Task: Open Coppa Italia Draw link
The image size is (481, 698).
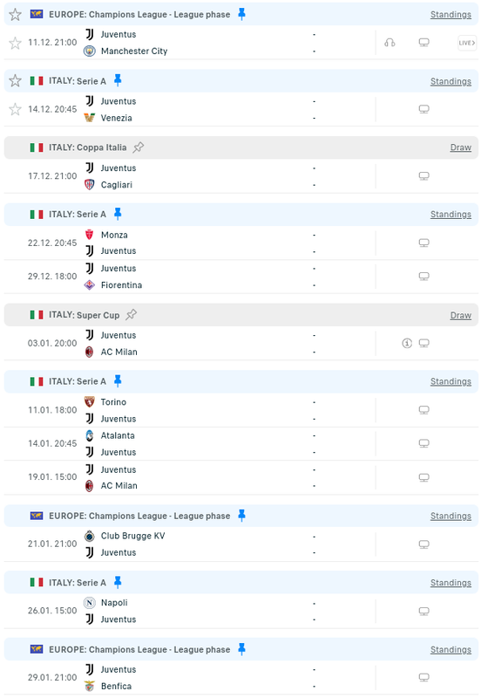Action: [461, 147]
